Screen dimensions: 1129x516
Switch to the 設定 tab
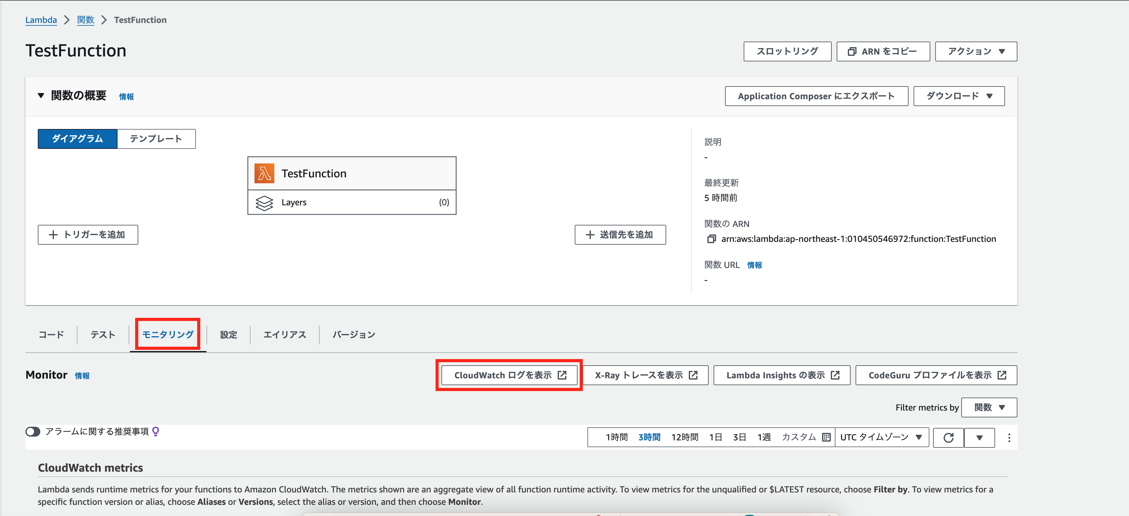228,335
